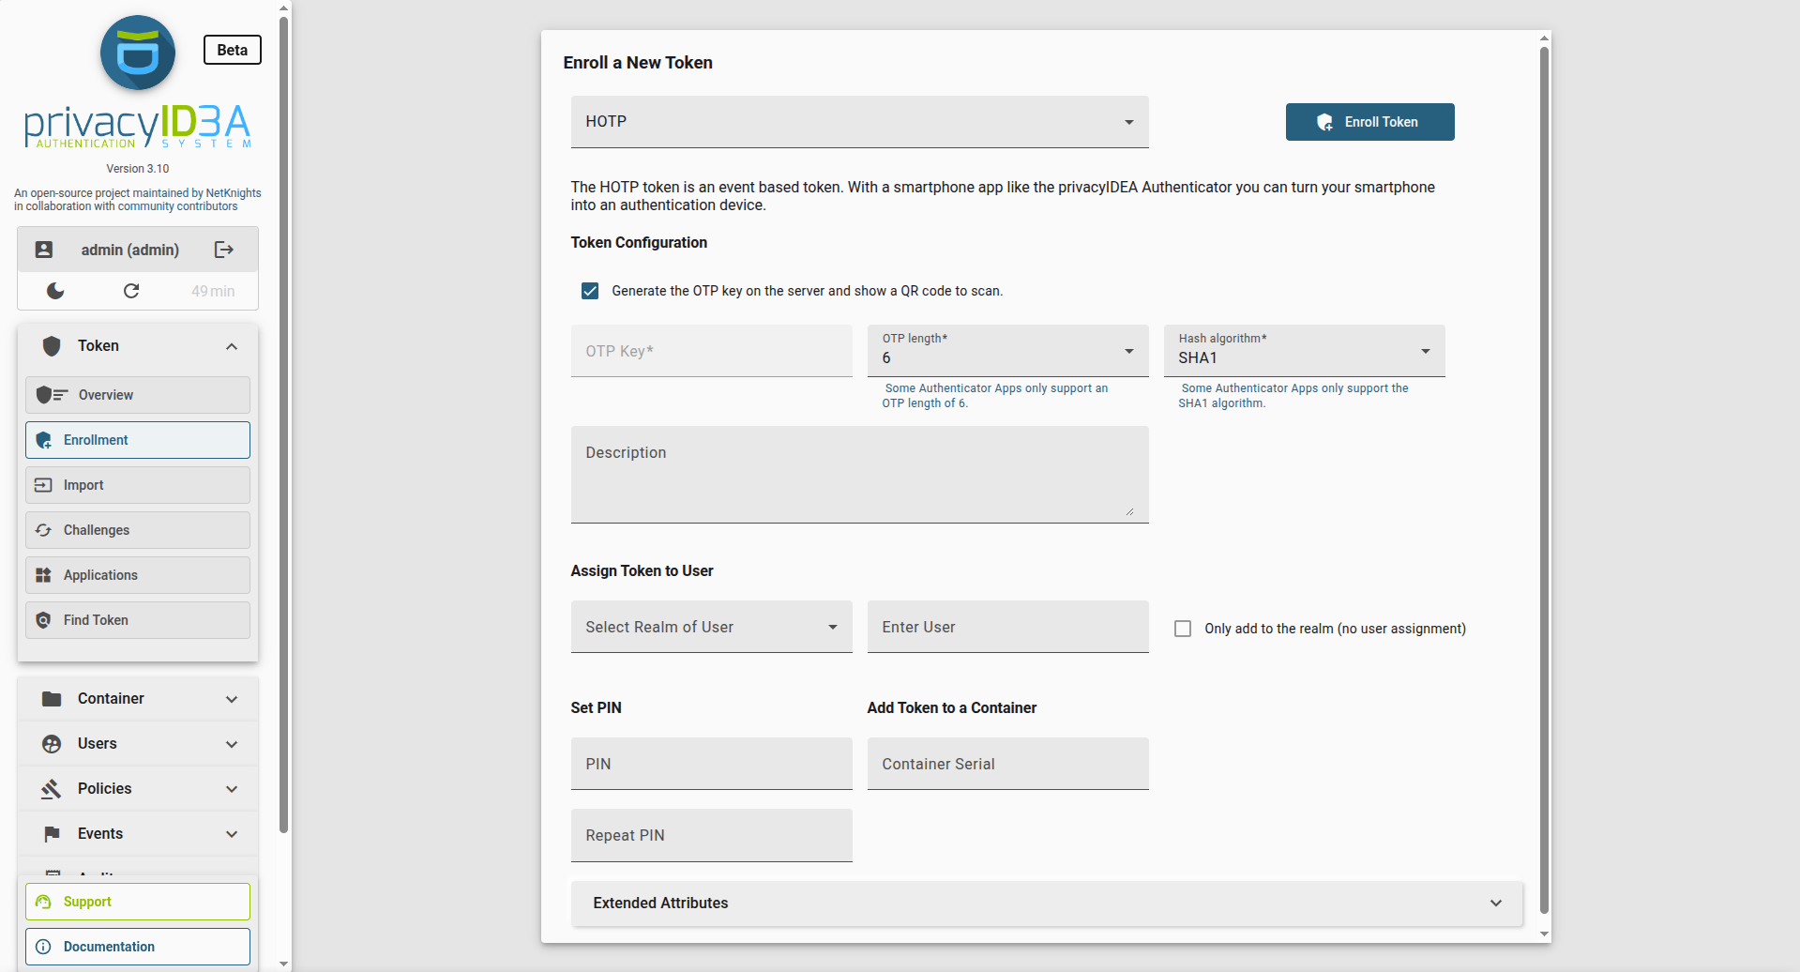Click the Enroll Token button
Image resolution: width=1800 pixels, height=972 pixels.
(1369, 122)
